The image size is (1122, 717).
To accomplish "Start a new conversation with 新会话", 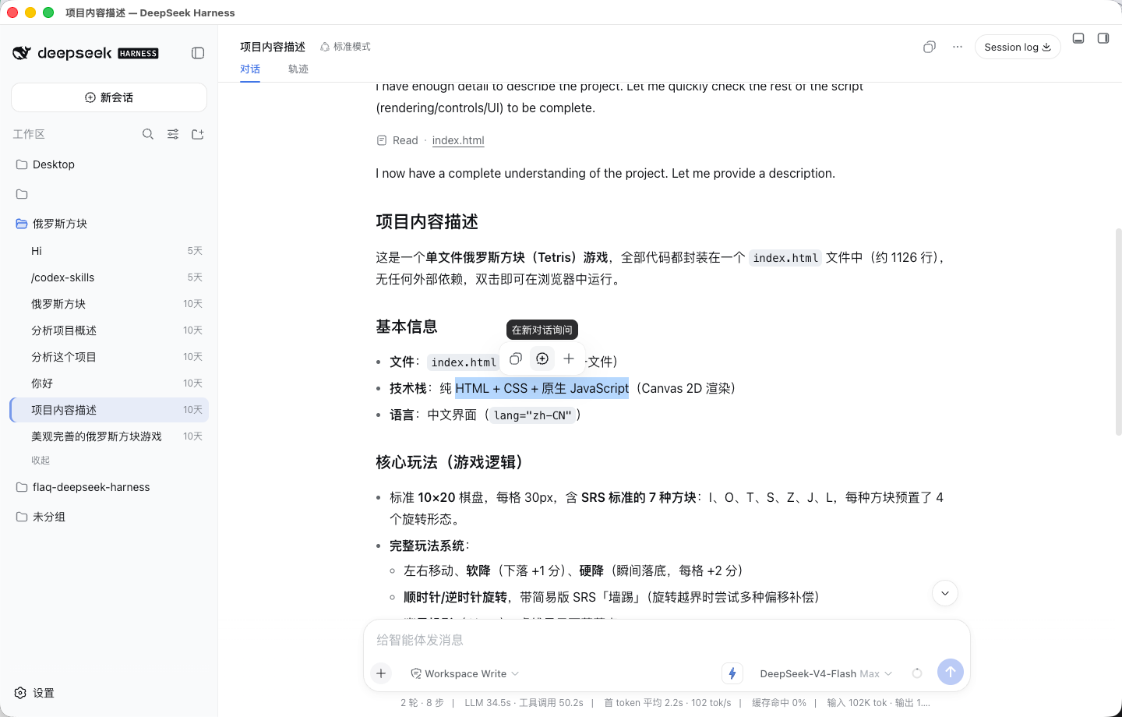I will pyautogui.click(x=109, y=97).
